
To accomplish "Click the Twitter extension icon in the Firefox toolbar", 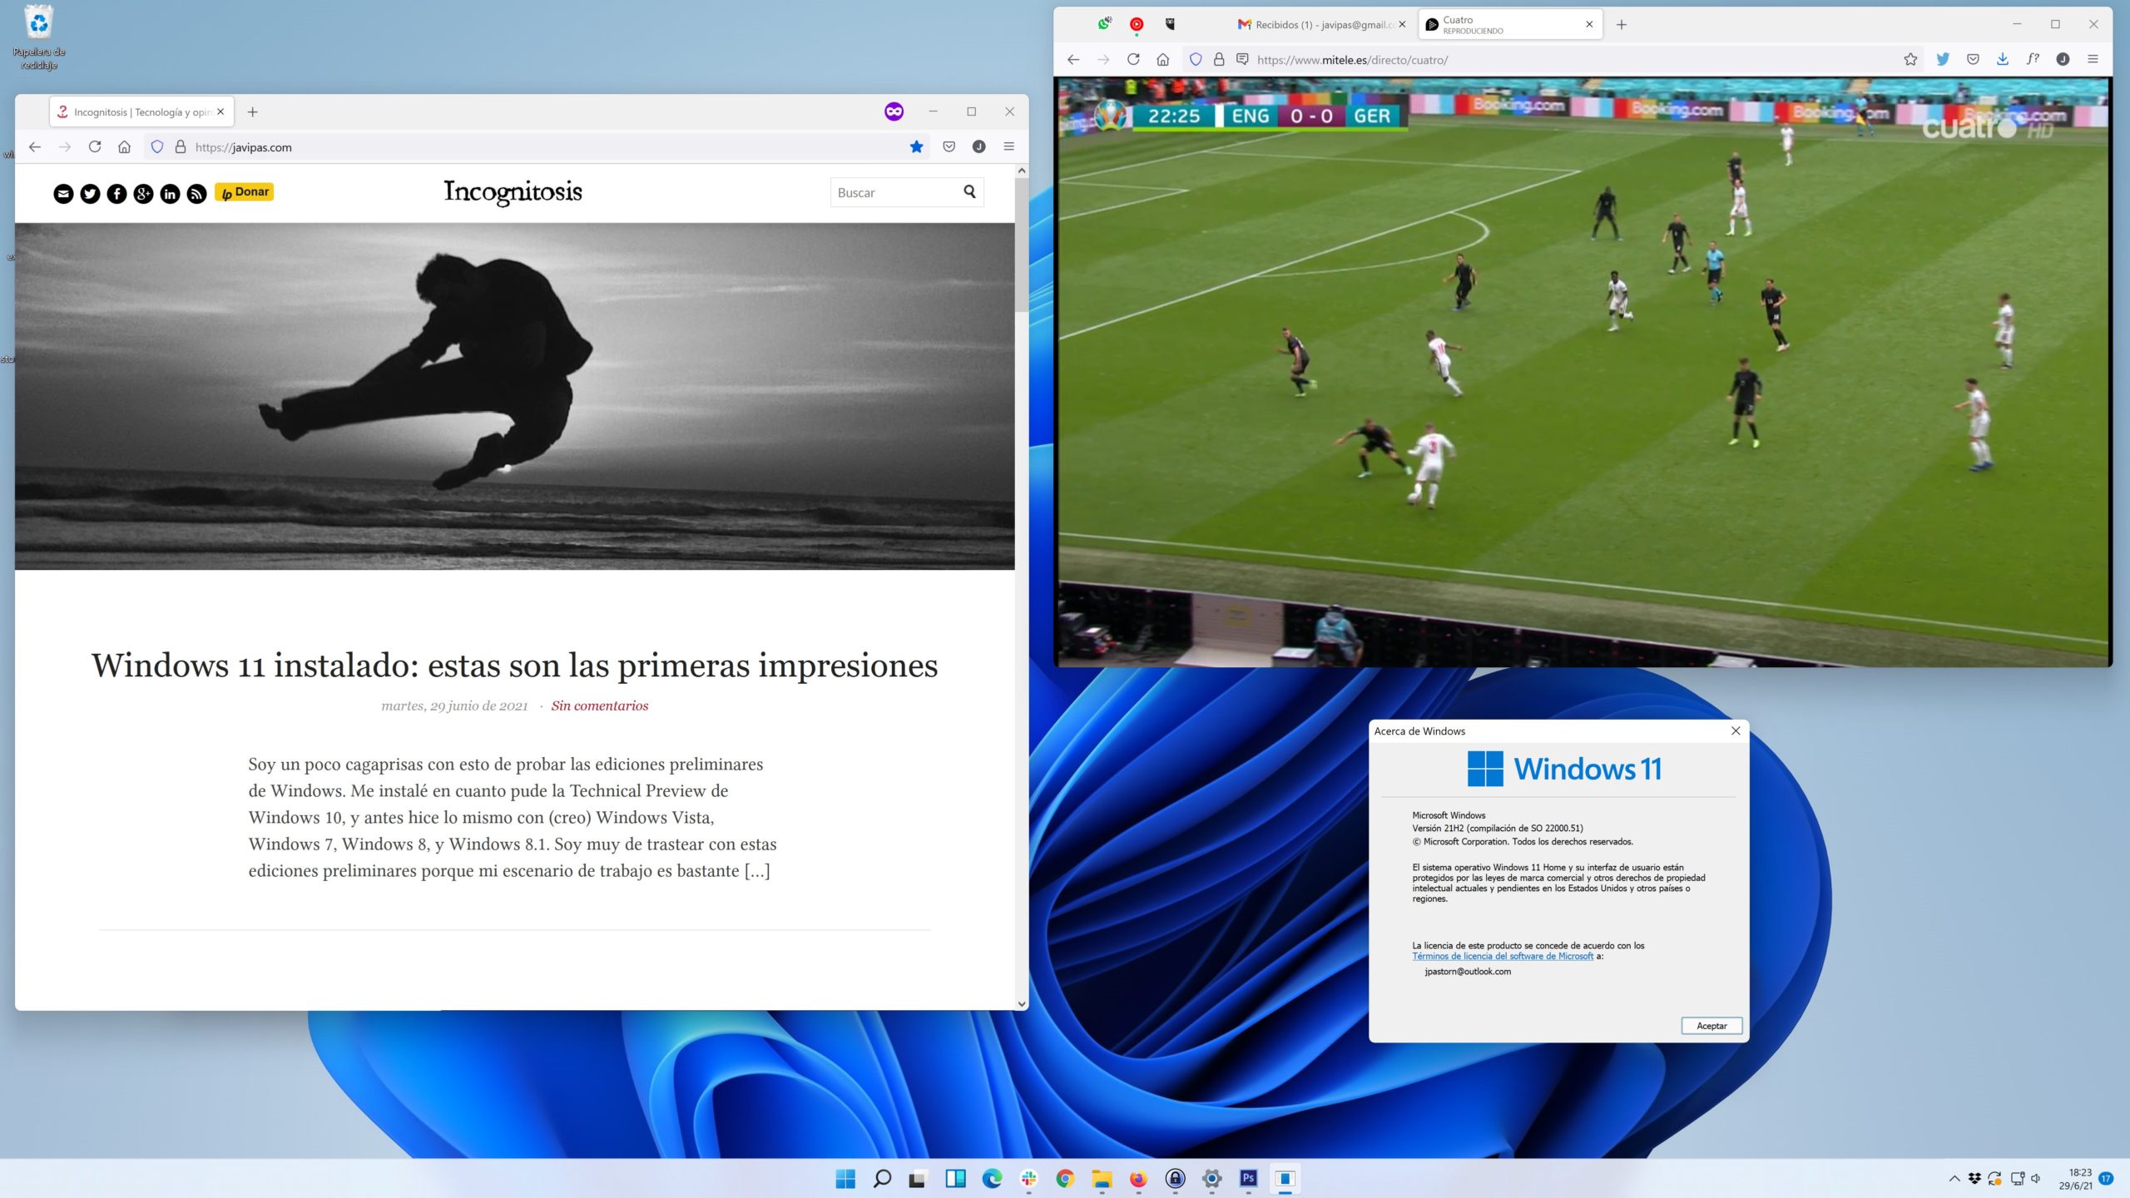I will click(x=1943, y=60).
